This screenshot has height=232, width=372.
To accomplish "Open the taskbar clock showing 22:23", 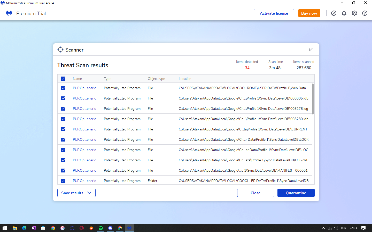I will click(353, 228).
